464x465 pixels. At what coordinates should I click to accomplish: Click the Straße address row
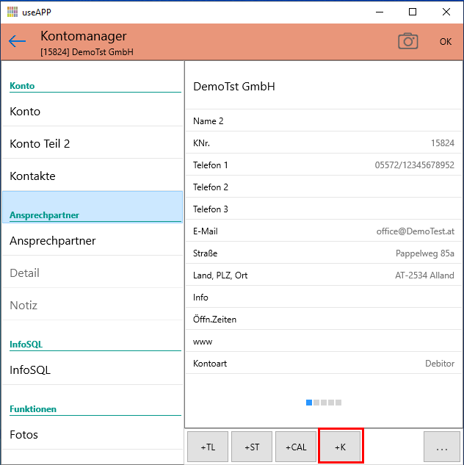click(323, 253)
